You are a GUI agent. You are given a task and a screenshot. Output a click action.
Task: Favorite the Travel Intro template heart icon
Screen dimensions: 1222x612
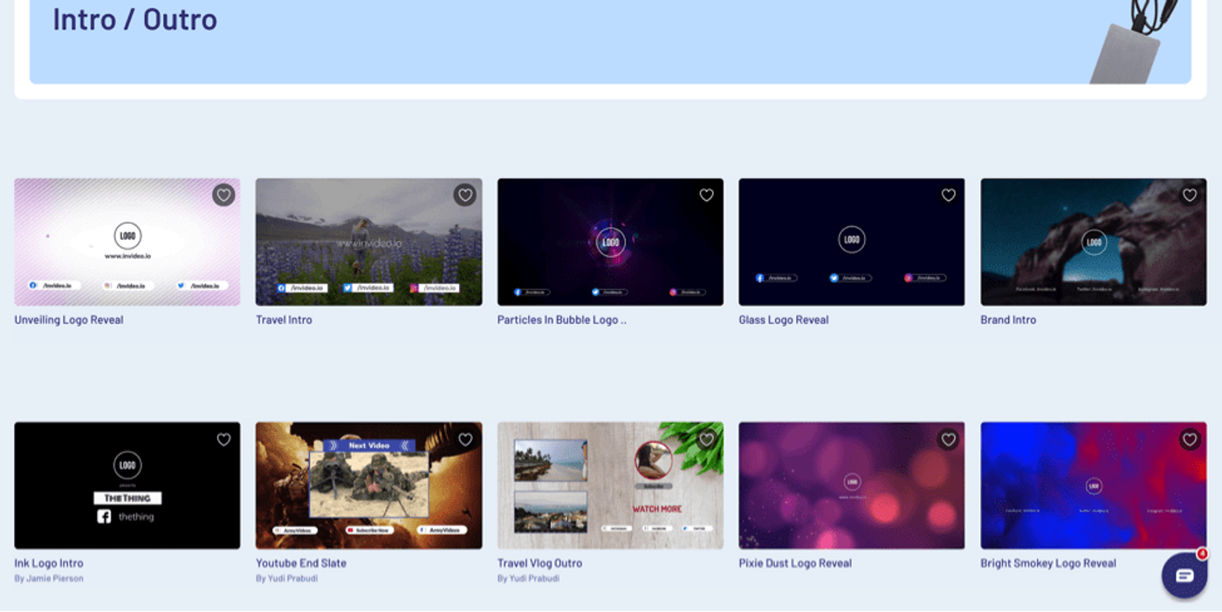[x=463, y=196]
